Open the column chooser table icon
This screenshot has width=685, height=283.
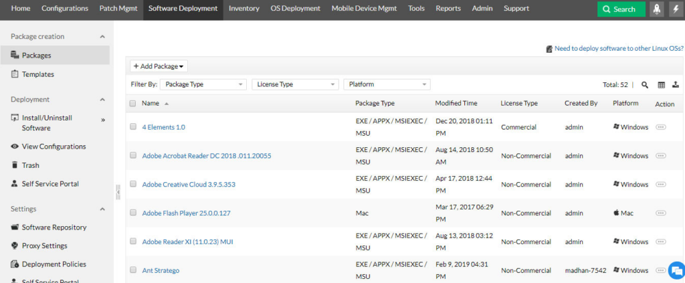click(x=662, y=85)
